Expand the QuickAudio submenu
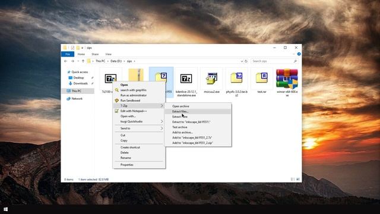Viewport: 380px width, 214px height. point(161,121)
